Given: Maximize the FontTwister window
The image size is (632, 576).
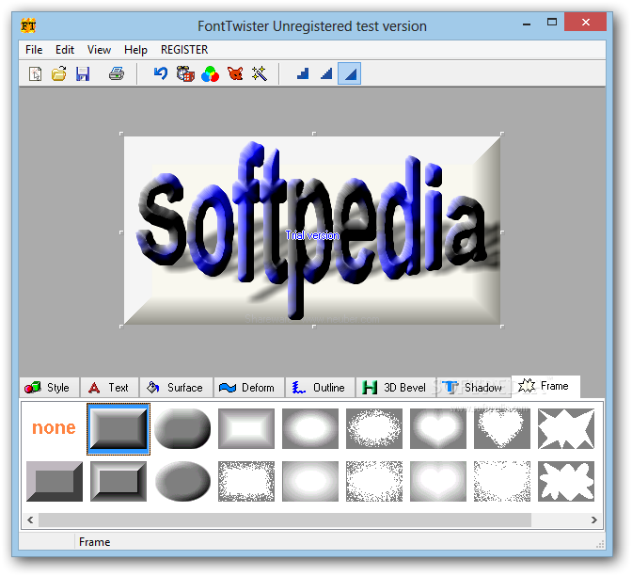Looking at the screenshot, I should pyautogui.click(x=552, y=23).
